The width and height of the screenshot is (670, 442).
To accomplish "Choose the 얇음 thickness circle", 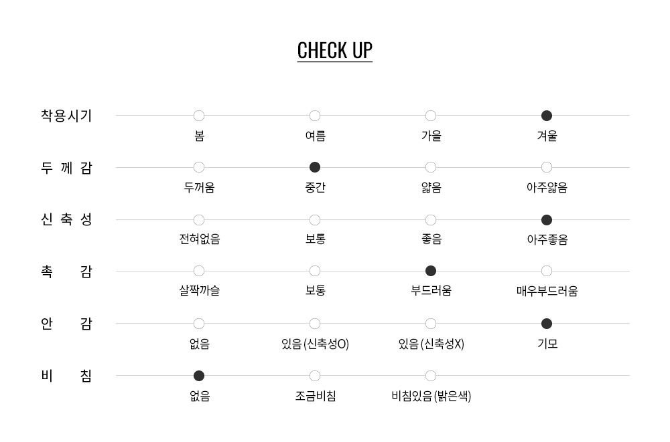I will (x=431, y=167).
